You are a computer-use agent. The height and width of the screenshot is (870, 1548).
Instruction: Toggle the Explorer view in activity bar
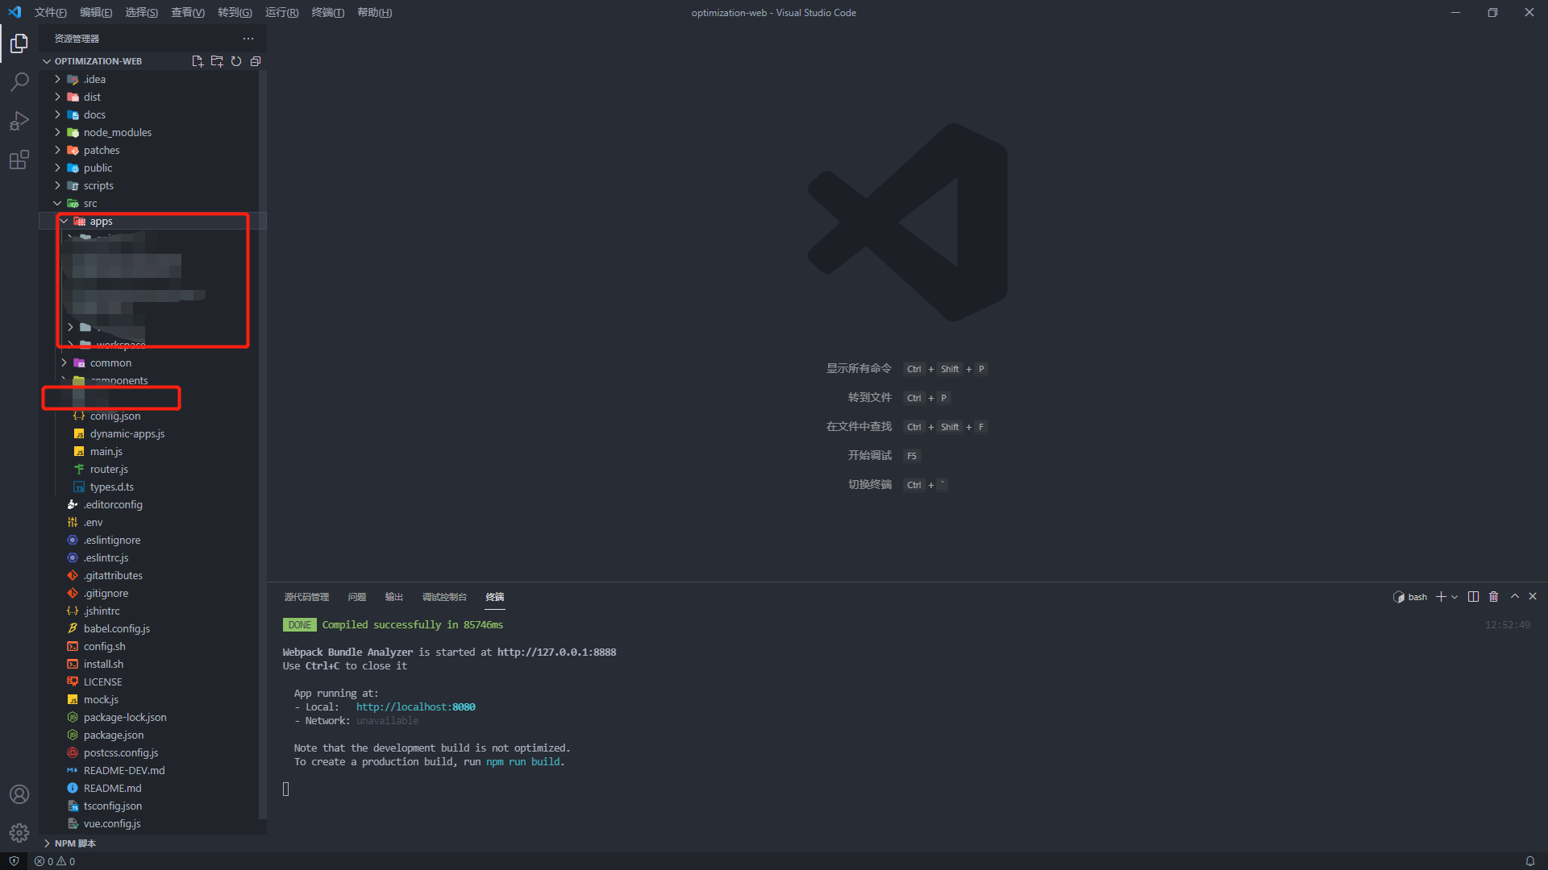coord(19,43)
